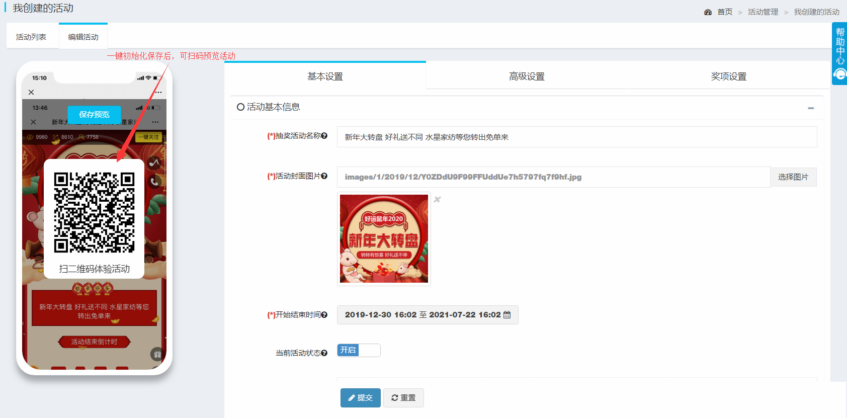Switch to the 高级设置 tab
This screenshot has height=418, width=847.
point(527,76)
